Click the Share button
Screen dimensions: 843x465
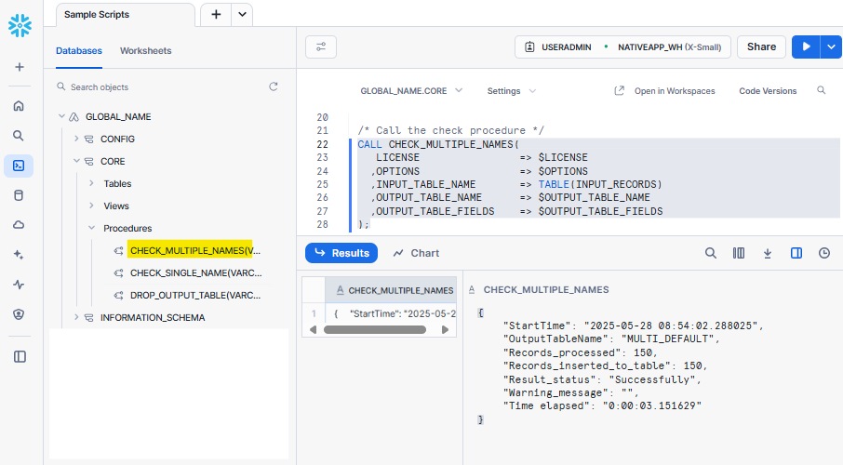[761, 46]
